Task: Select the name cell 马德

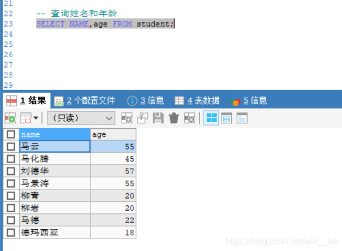Action: tap(55, 220)
